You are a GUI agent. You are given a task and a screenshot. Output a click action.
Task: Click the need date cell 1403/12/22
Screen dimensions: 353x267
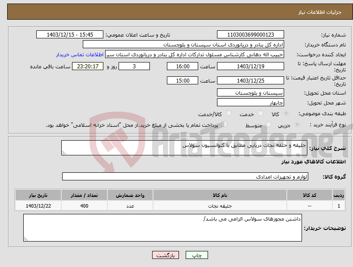38,206
